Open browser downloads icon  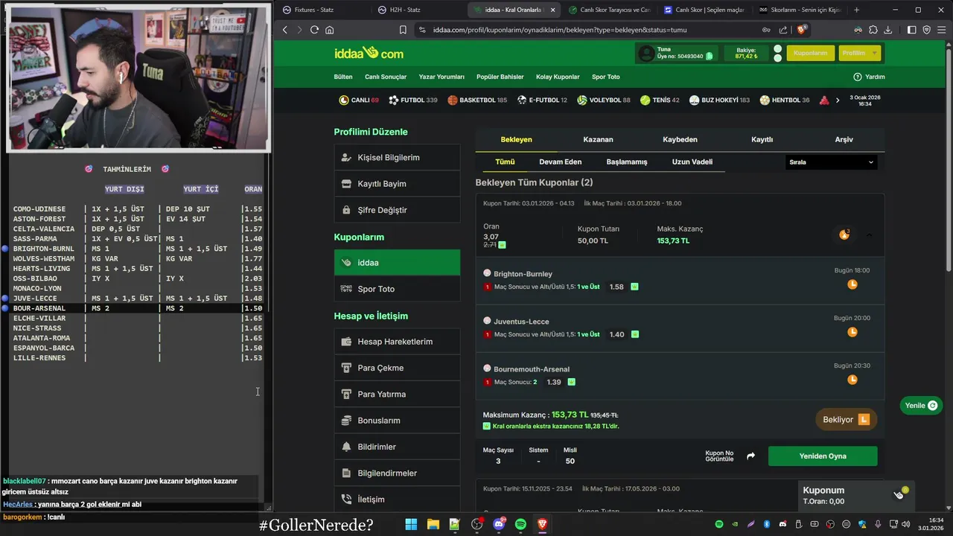point(887,30)
